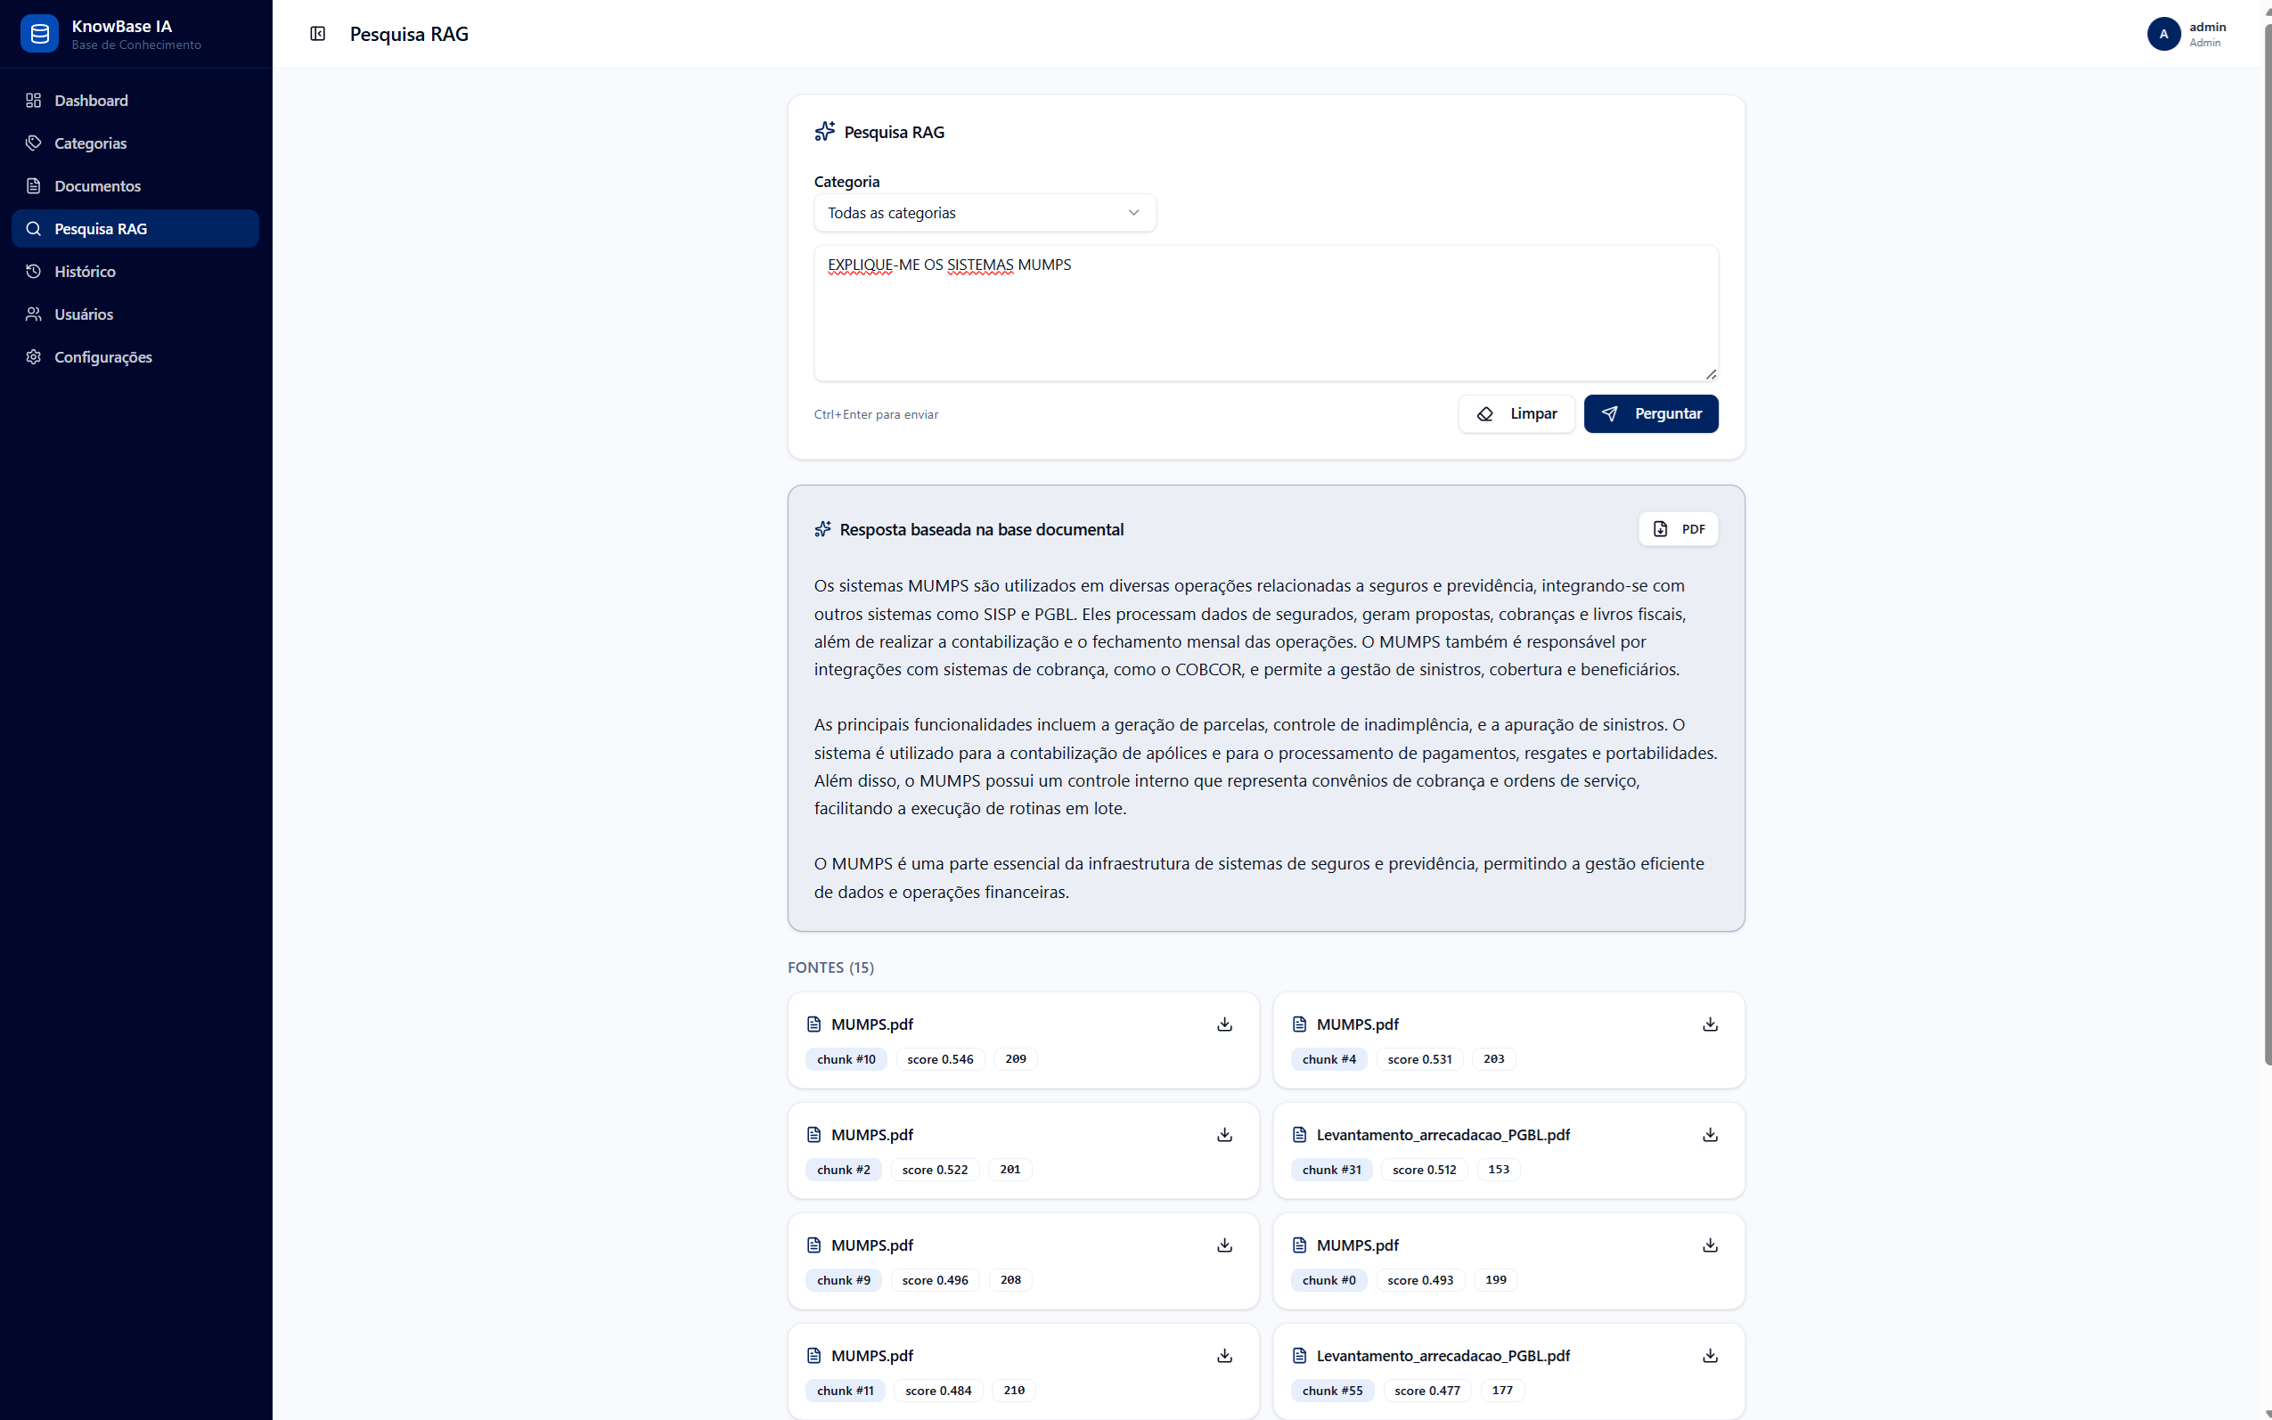2272x1420 pixels.
Task: Click the Configurações gear icon
Action: coord(34,357)
